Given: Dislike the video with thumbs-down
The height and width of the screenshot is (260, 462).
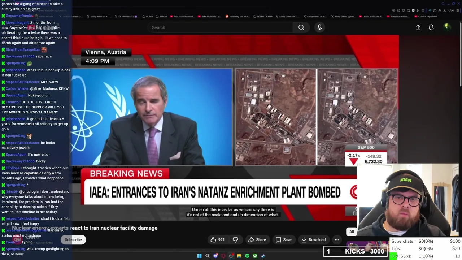Looking at the screenshot, I should coord(235,240).
